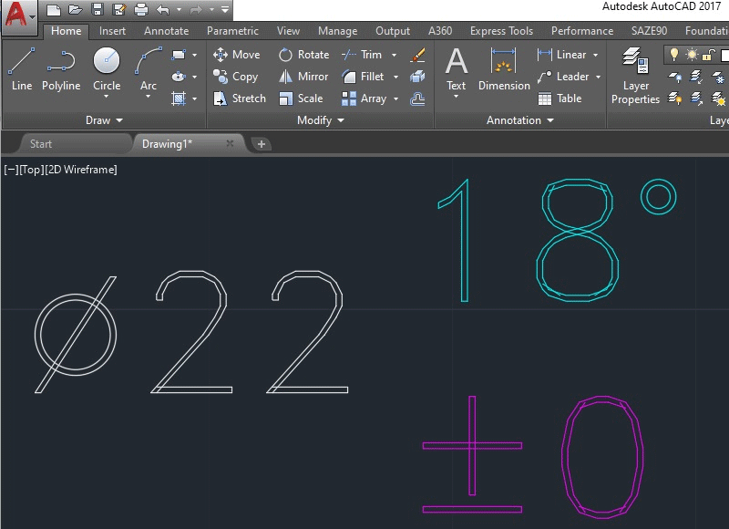Image resolution: width=729 pixels, height=529 pixels.
Task: Open the Parametric ribbon tab
Action: click(232, 31)
